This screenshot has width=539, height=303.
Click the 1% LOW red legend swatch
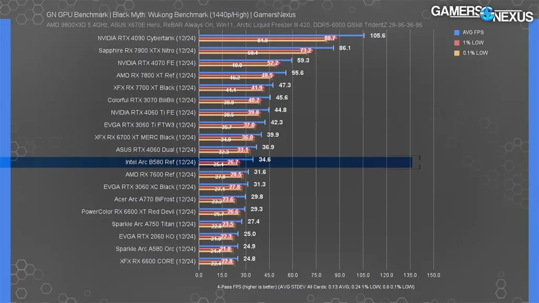457,43
